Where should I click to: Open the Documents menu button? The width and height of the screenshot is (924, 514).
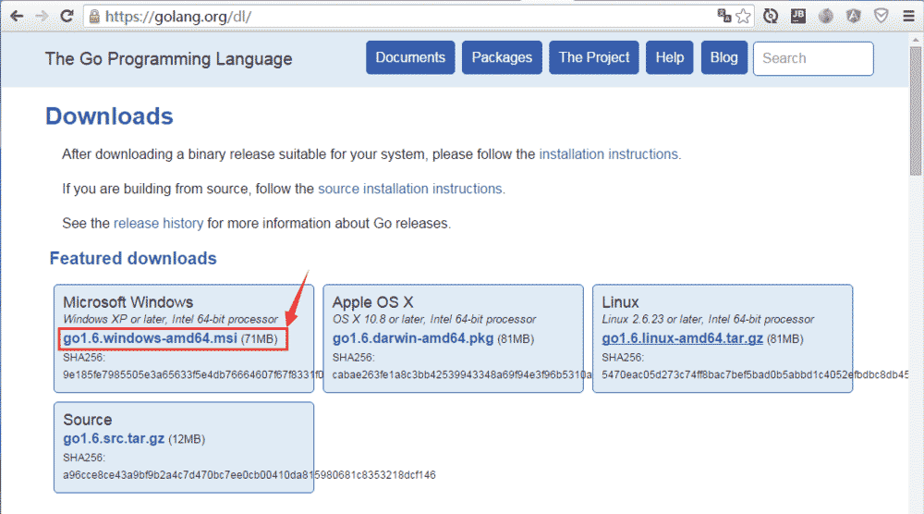(410, 57)
